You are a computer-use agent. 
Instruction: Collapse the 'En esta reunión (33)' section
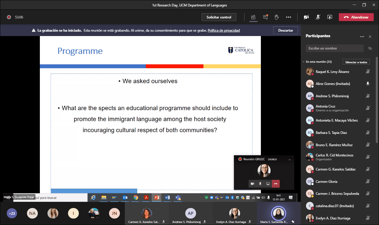[304, 62]
